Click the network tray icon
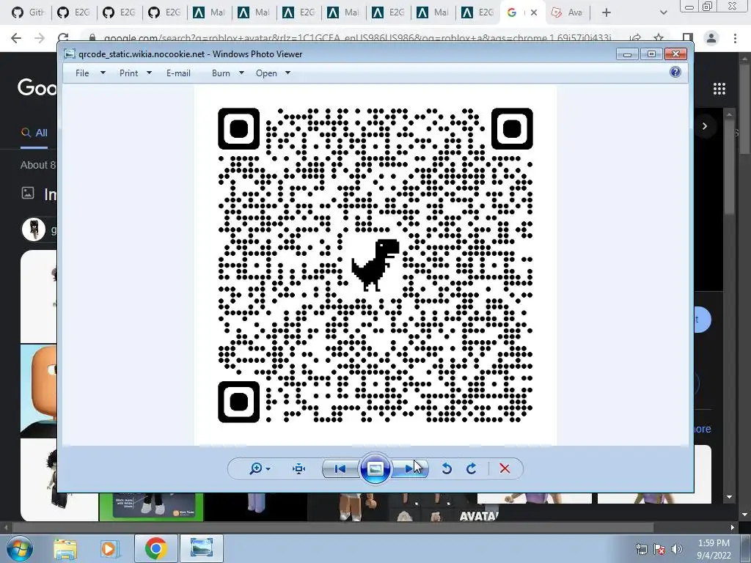The height and width of the screenshot is (563, 751). pyautogui.click(x=641, y=549)
